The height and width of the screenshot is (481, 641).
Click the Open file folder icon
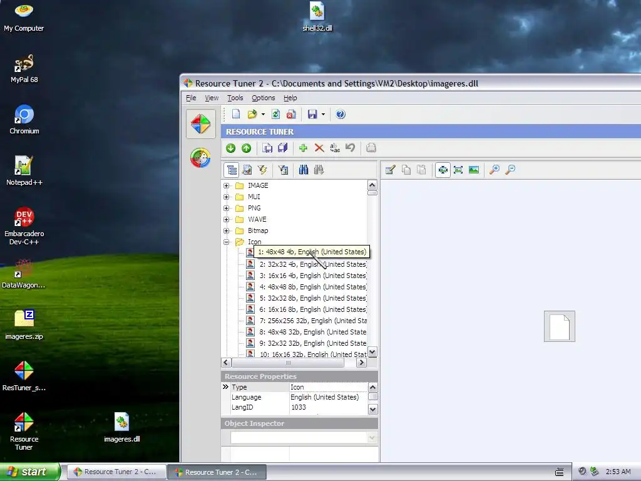tap(252, 114)
